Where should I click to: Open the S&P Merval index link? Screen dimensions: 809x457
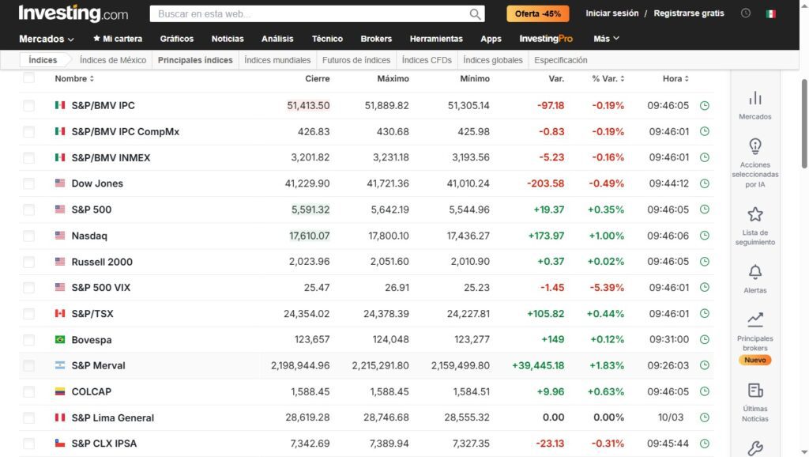click(98, 365)
